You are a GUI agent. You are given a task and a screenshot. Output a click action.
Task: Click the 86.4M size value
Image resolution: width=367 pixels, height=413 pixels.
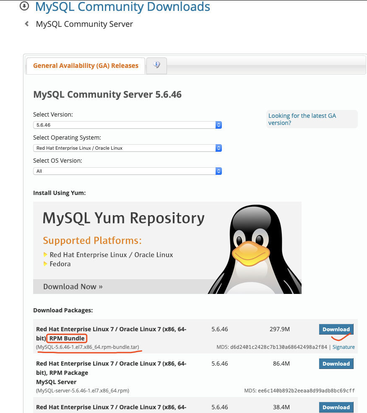[281, 364]
